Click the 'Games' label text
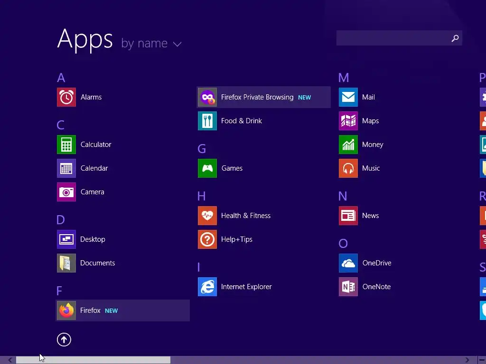This screenshot has height=364, width=486. point(232,168)
